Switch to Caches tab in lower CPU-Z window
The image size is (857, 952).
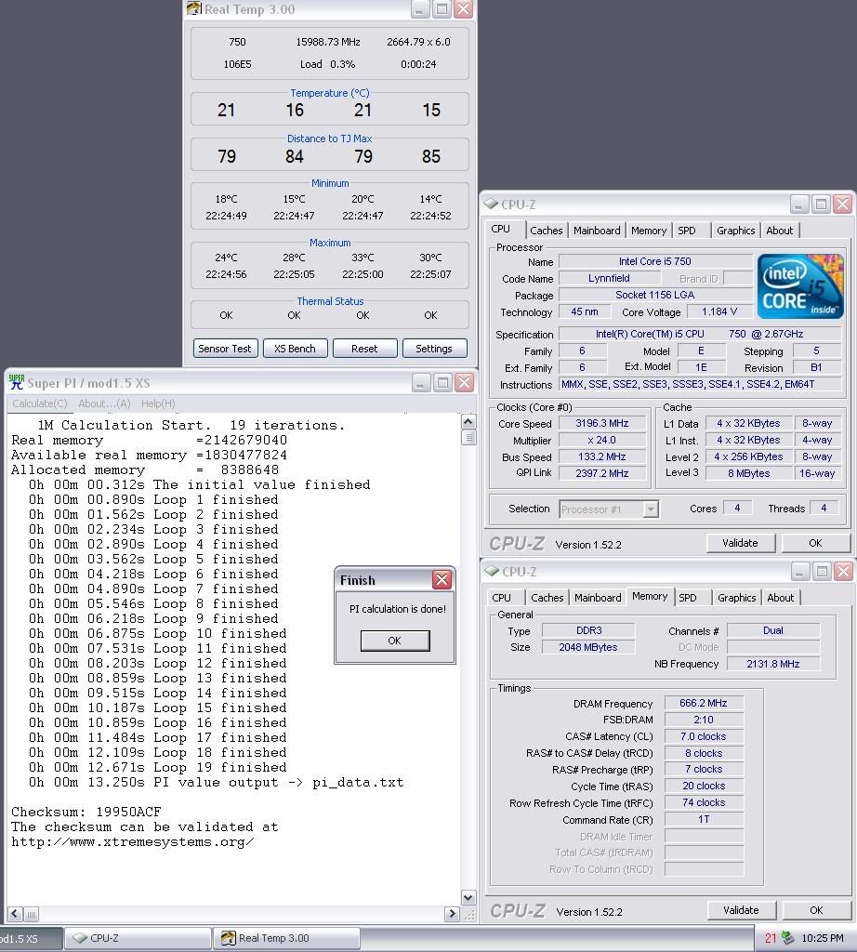[547, 598]
